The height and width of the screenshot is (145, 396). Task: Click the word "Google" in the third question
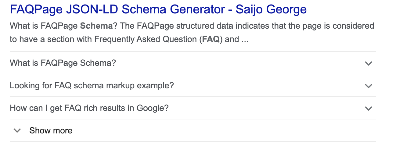click(x=151, y=108)
